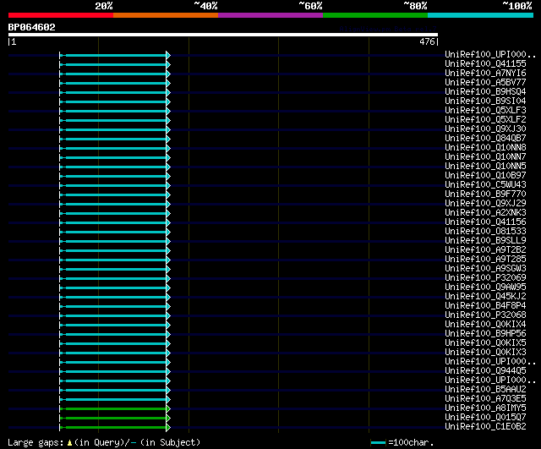
Task: Click the green ~80% identity legend segment
Action: [375, 15]
